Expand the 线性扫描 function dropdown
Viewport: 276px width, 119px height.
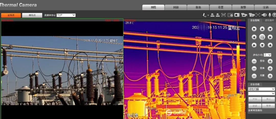(261, 89)
